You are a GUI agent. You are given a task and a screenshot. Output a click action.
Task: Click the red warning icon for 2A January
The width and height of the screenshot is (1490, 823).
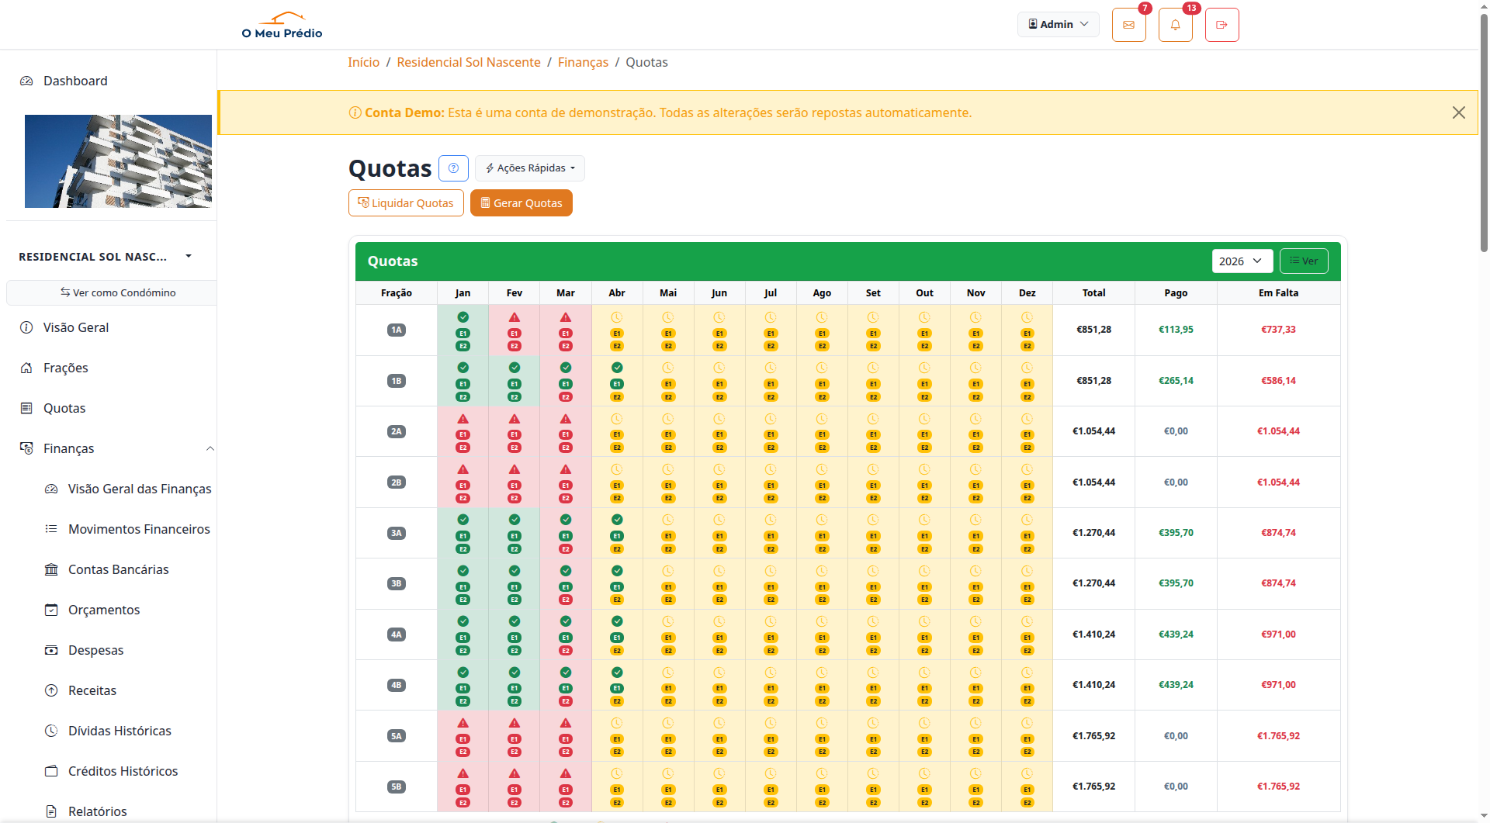pyautogui.click(x=463, y=419)
